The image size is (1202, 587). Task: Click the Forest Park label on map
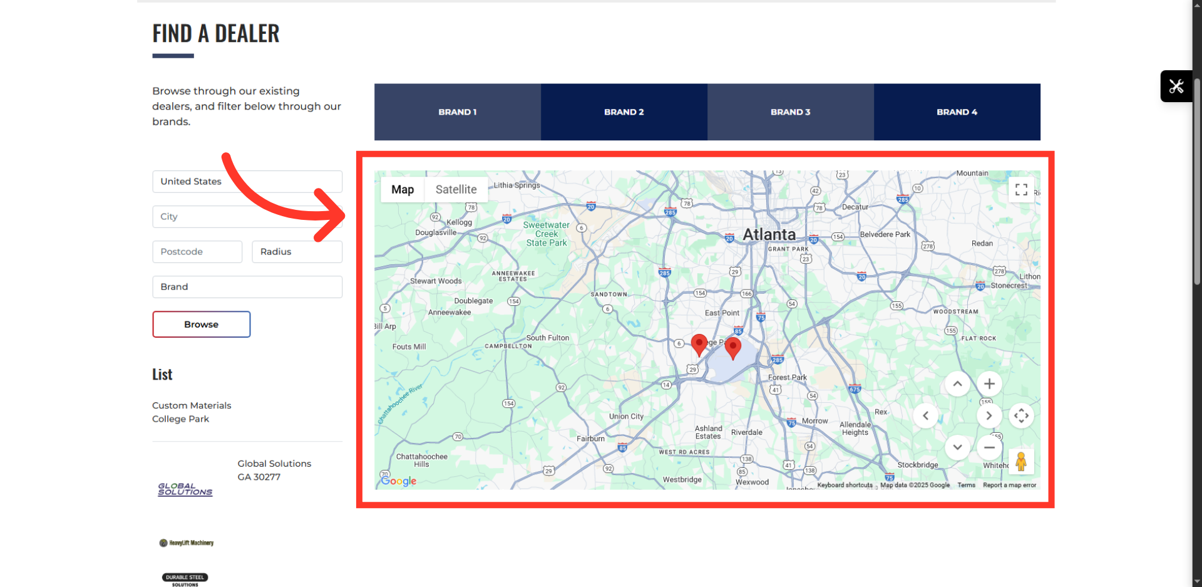(788, 377)
